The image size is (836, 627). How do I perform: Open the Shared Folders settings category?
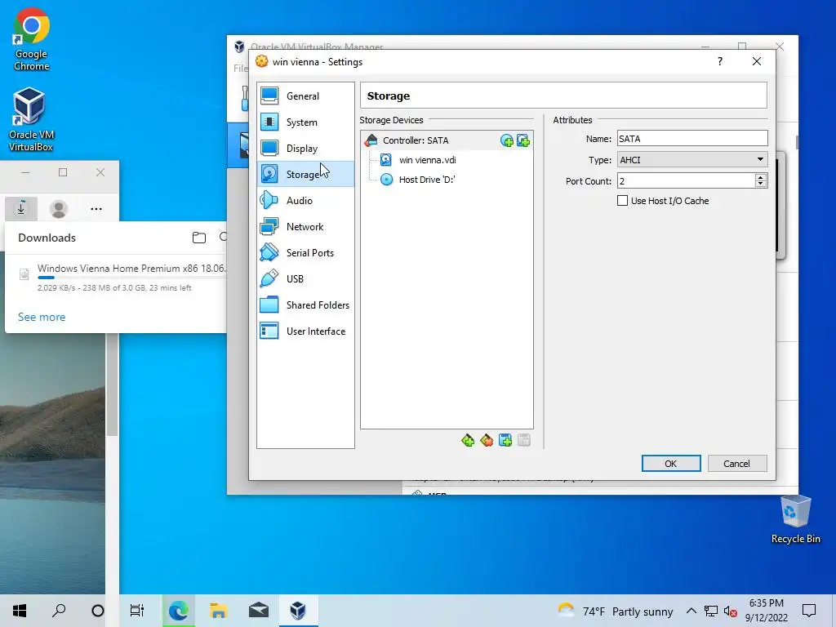click(x=305, y=305)
